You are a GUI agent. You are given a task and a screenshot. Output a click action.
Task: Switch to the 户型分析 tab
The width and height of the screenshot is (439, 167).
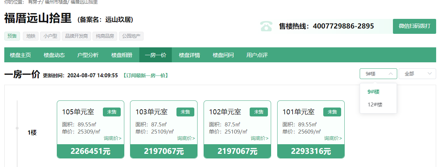pos(88,55)
